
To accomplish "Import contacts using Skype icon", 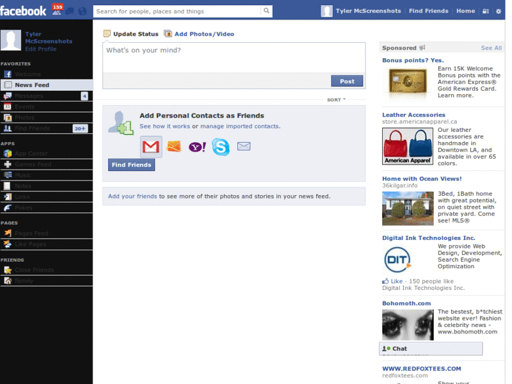I will point(221,147).
